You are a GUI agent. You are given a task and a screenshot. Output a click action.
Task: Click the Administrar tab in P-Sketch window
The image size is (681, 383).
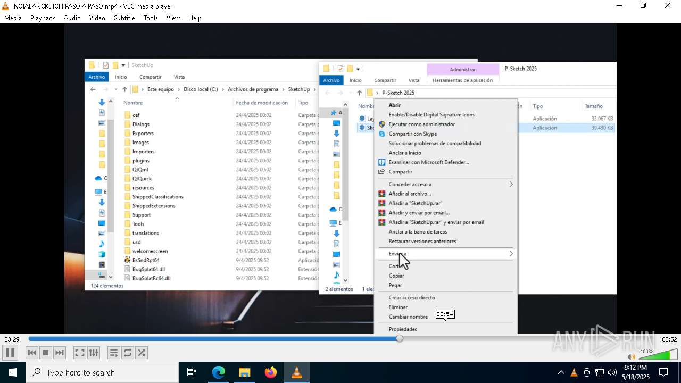(462, 69)
